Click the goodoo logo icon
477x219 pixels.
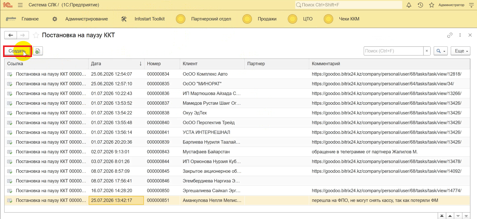11,19
